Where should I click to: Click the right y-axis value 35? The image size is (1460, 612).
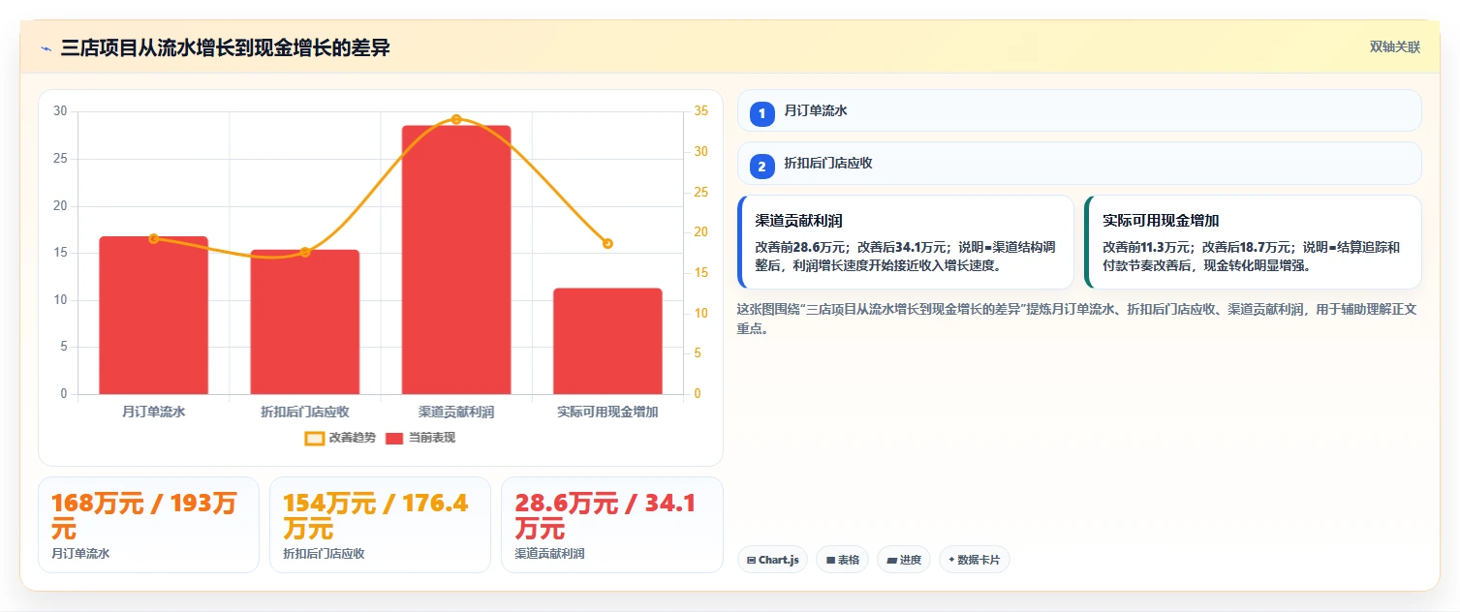click(x=701, y=111)
